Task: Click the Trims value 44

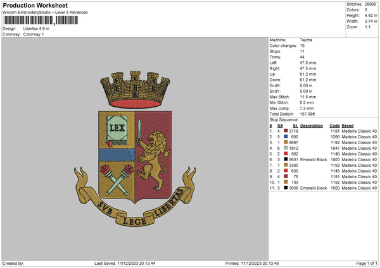Action: pos(302,57)
